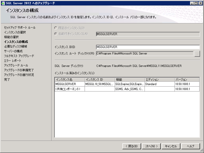
Task: Maximize the setup window
Action: coord(196,3)
